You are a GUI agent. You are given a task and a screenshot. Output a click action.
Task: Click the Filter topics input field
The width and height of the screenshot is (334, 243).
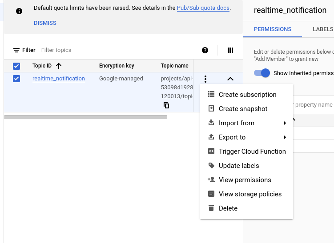tap(89, 50)
